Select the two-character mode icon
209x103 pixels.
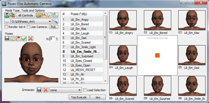[x=12, y=15]
